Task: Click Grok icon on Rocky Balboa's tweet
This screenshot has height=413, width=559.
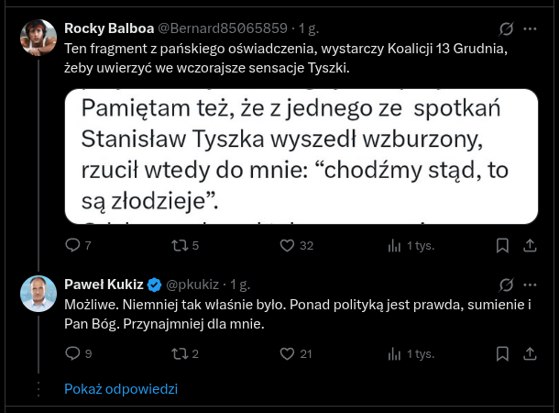Action: point(504,28)
